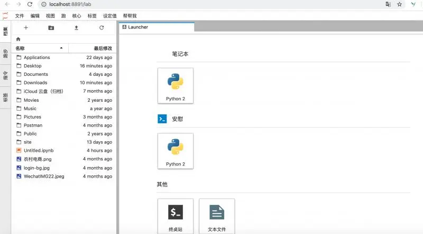Click the site info icon beside localhost URL
The image size is (423, 234).
(x=44, y=4)
